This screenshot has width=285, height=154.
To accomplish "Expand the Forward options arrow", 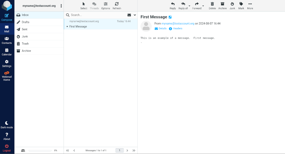I will pyautogui.click(x=203, y=6).
